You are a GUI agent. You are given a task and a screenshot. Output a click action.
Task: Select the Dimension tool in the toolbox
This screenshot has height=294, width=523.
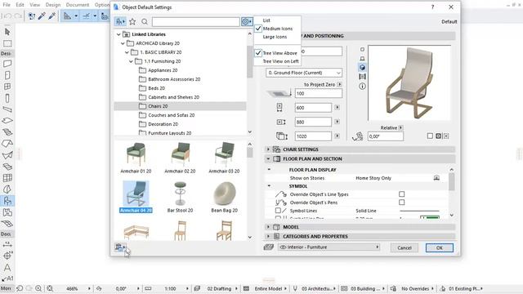[7, 245]
